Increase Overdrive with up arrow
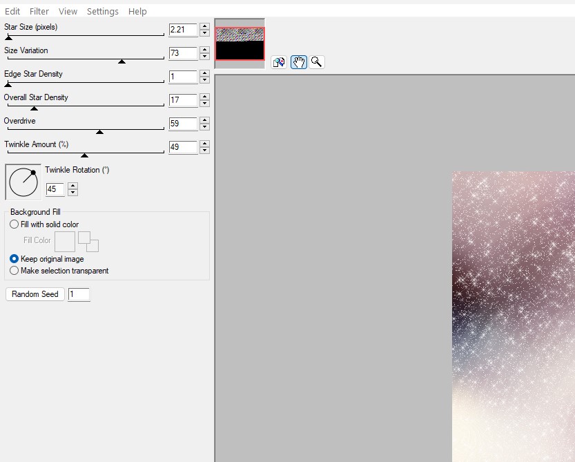This screenshot has height=462, width=575. point(204,120)
